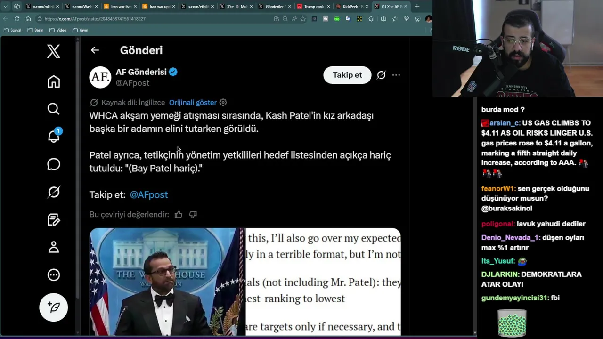Click feanorW1 username in chat
The width and height of the screenshot is (603, 339).
pos(497,189)
